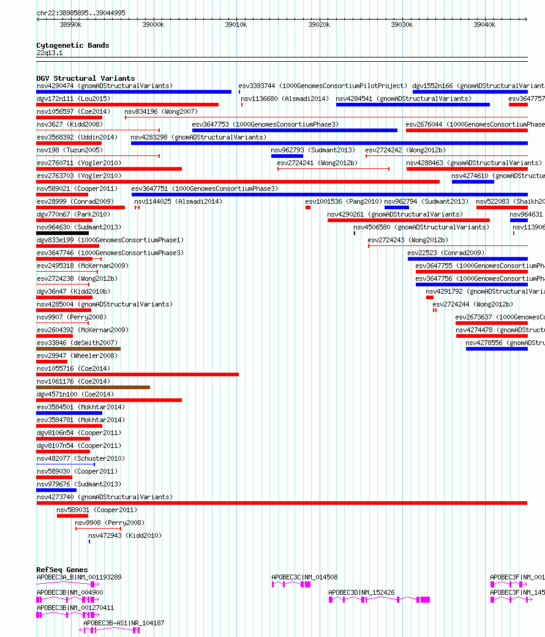Image resolution: width=545 pixels, height=637 pixels.
Task: Select nsv962793 (Sudmant2013) variant
Action: coord(313,150)
